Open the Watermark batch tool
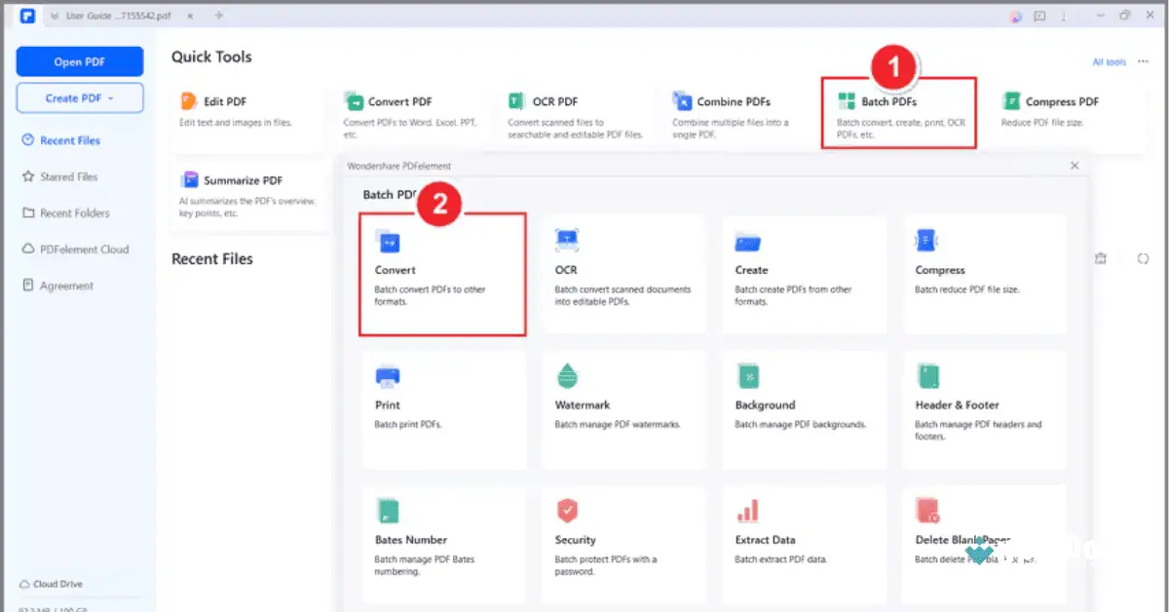 point(623,409)
